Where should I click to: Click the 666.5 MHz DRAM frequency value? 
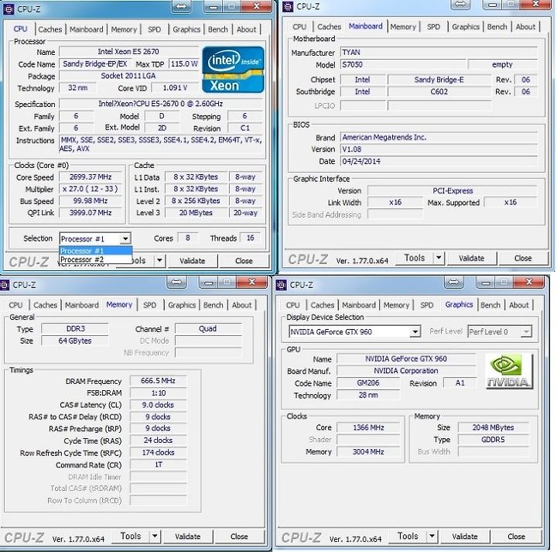point(158,381)
